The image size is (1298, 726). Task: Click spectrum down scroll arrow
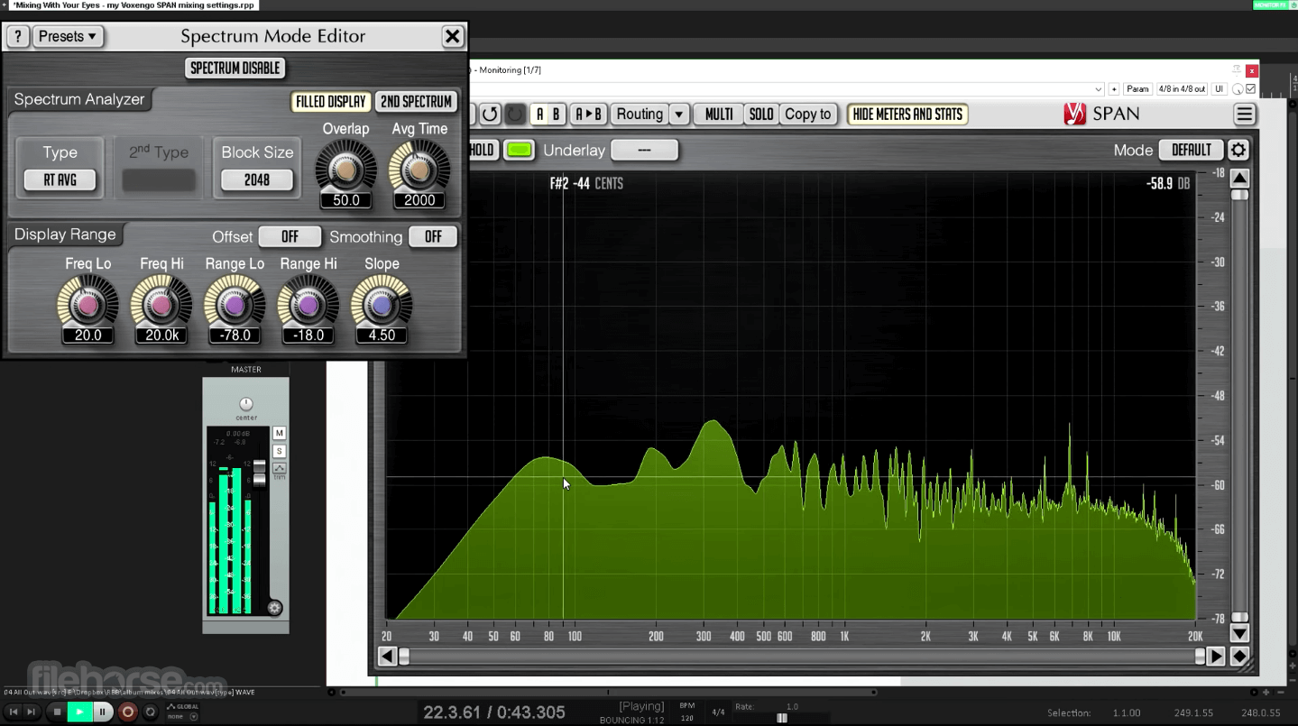click(x=1239, y=634)
